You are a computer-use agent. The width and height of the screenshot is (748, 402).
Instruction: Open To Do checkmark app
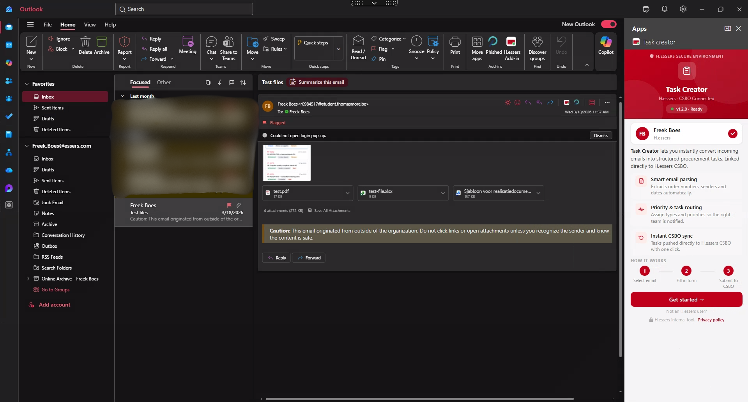[x=9, y=116]
